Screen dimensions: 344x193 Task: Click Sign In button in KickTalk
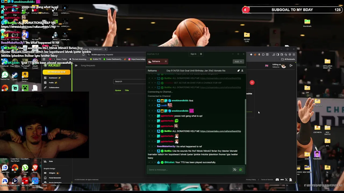[193, 54]
